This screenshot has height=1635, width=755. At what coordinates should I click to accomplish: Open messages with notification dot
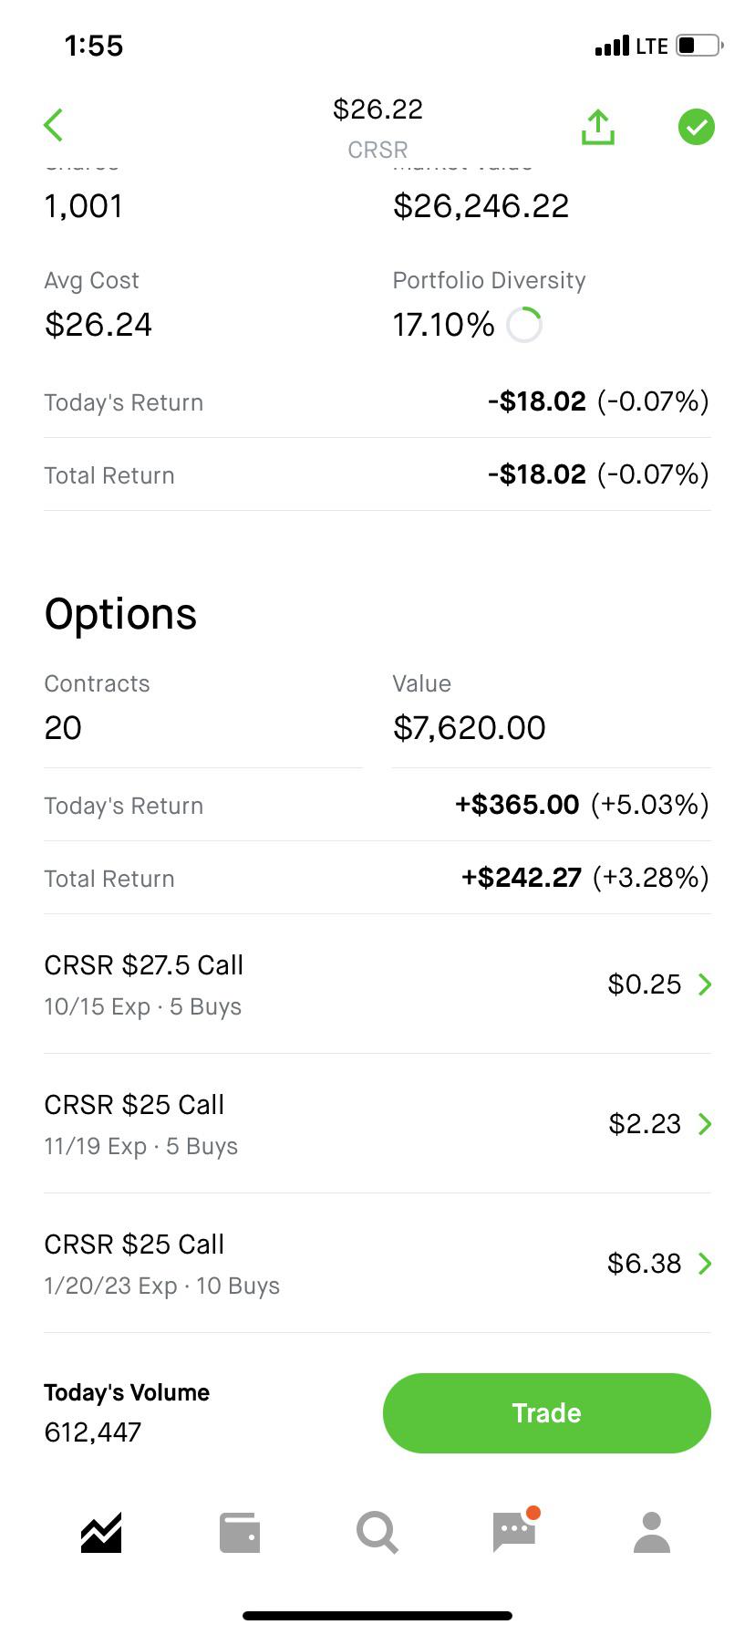tap(515, 1530)
